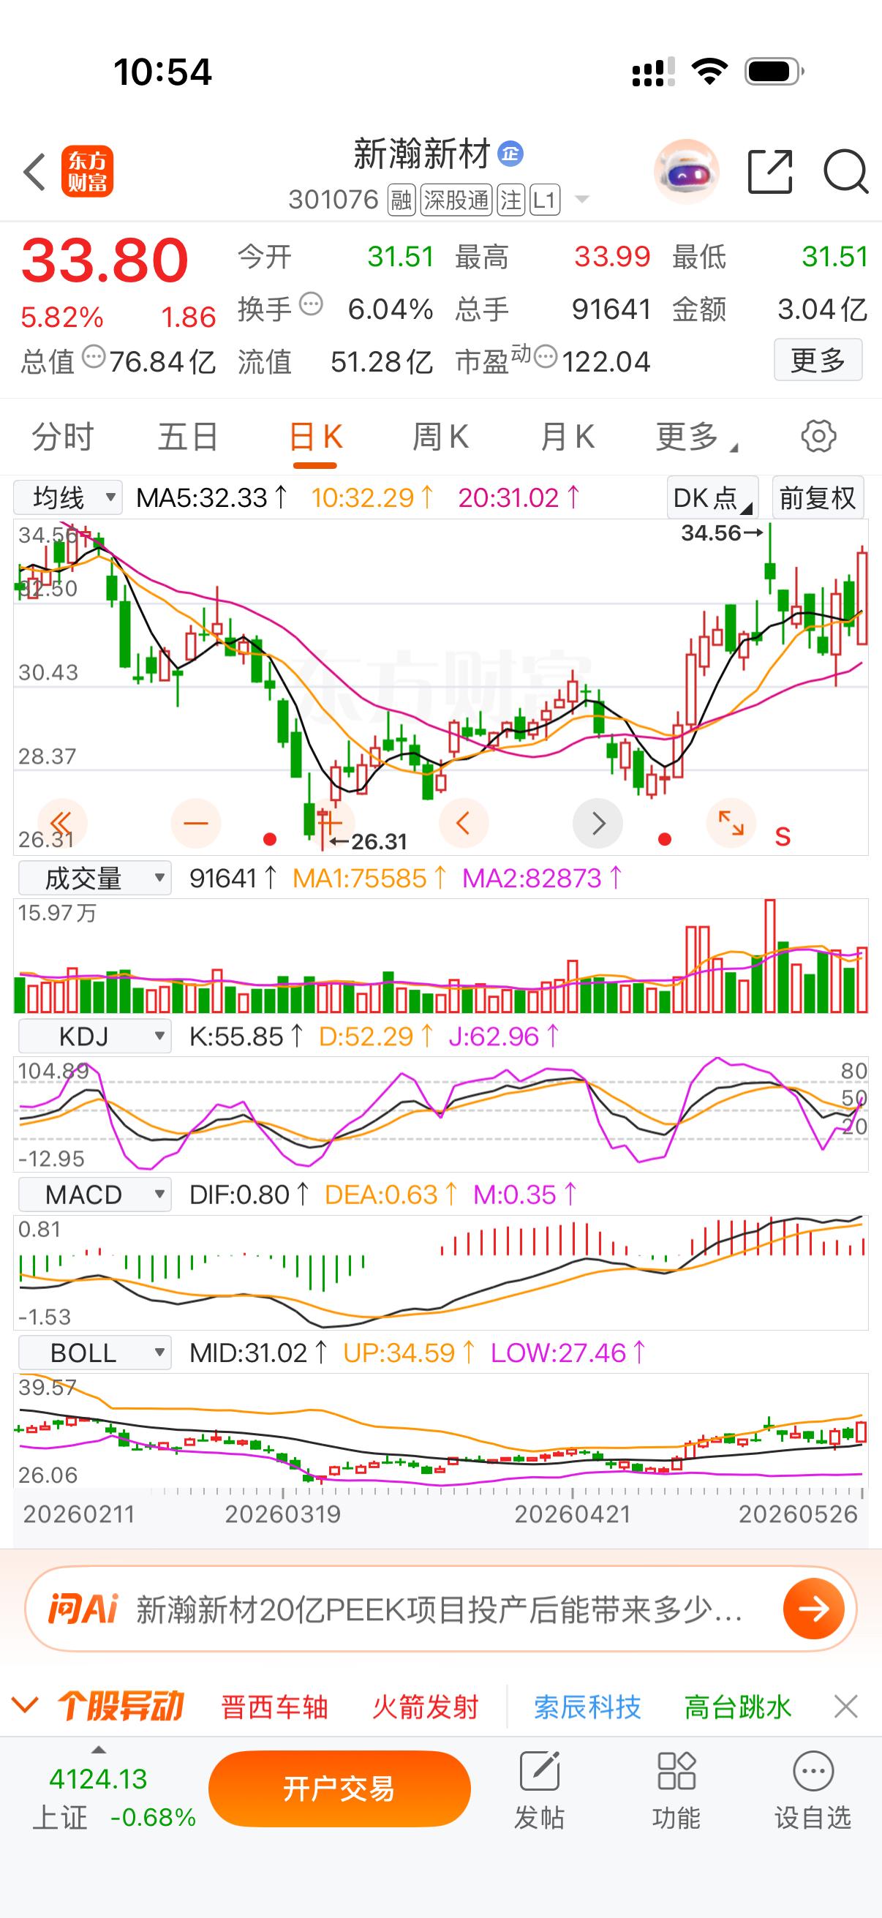The image size is (882, 1918).
Task: Open 高台跳水 alert link
Action: [738, 1707]
